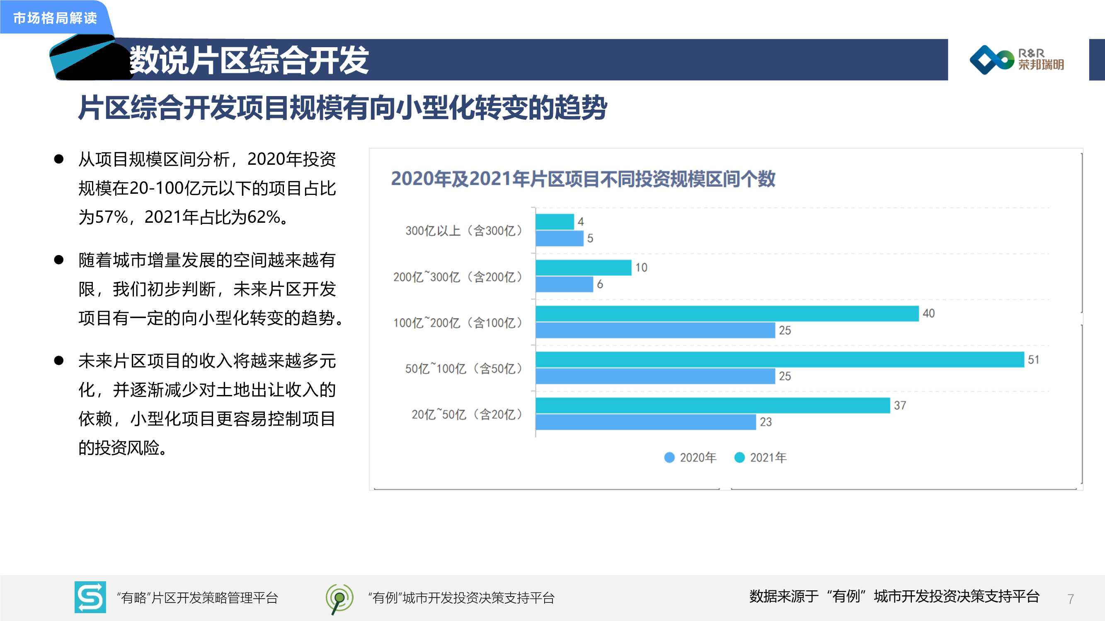Click axis label 100亿~200亿（含100亿）
This screenshot has width=1105, height=621.
tap(458, 323)
